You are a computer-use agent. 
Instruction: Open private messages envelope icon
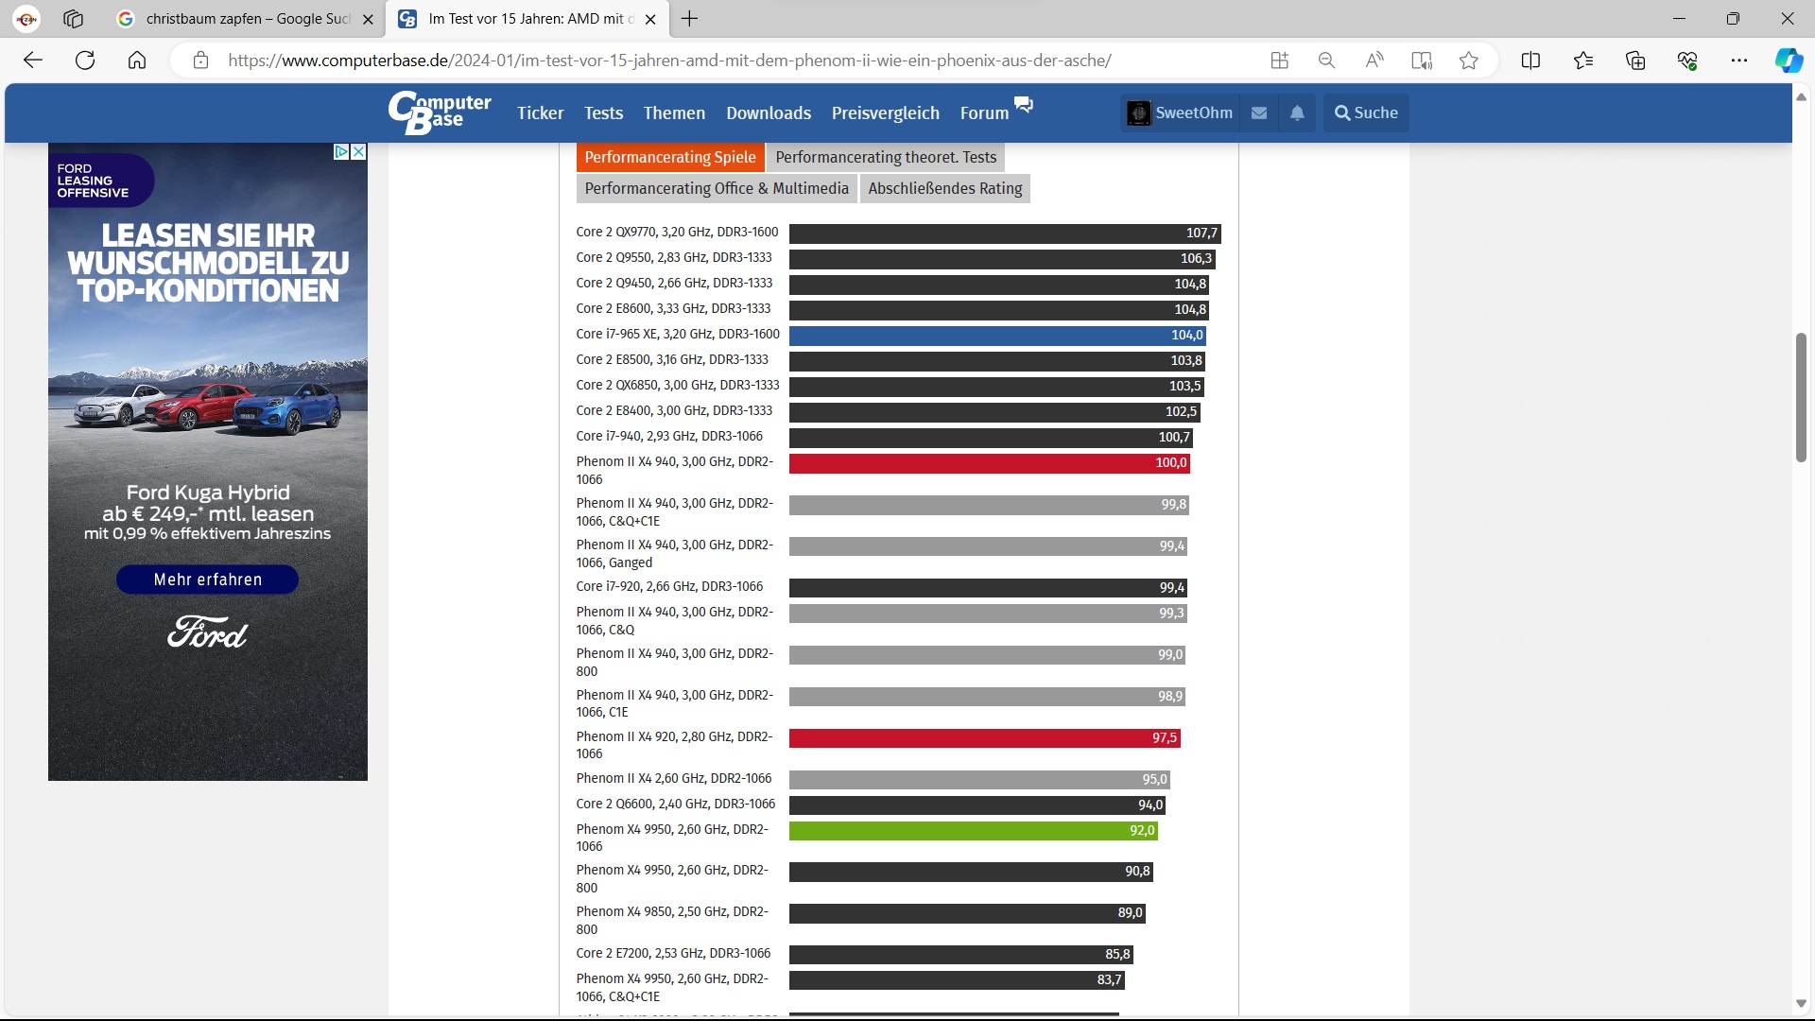[1259, 112]
